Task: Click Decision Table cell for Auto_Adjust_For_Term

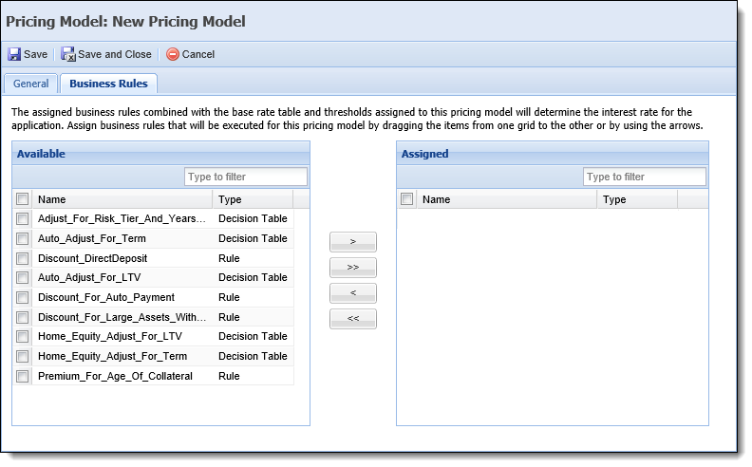Action: (253, 238)
